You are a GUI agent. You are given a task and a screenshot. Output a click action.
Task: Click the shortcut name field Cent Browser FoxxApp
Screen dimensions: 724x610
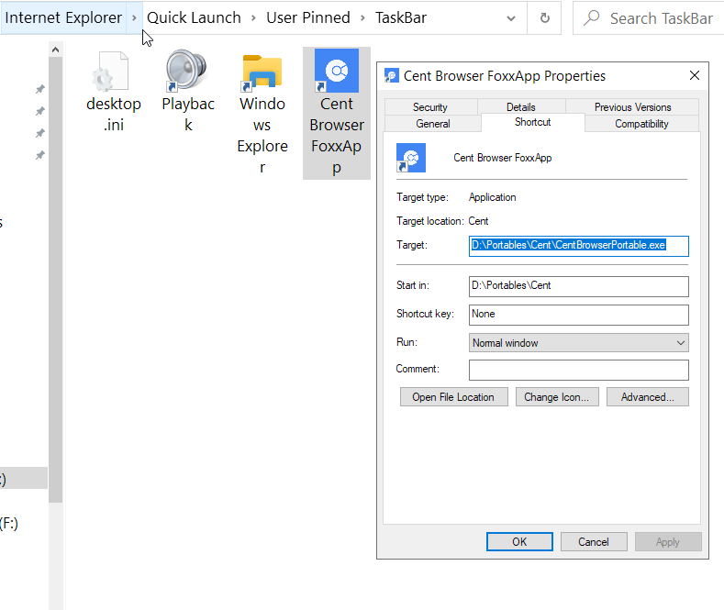coord(502,158)
